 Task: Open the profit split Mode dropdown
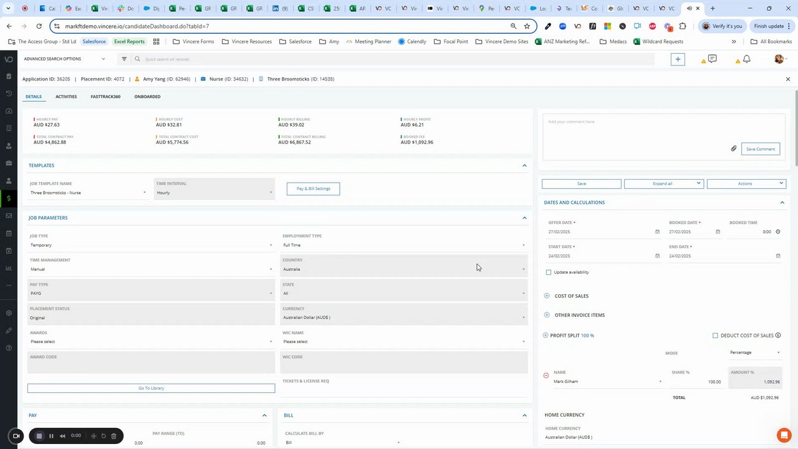[x=755, y=352]
